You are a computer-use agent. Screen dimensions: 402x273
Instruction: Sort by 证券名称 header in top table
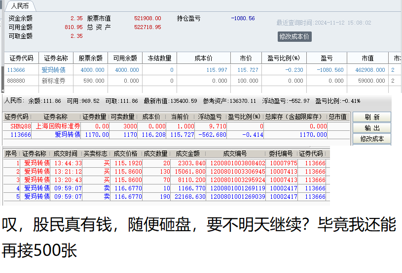click(56, 58)
